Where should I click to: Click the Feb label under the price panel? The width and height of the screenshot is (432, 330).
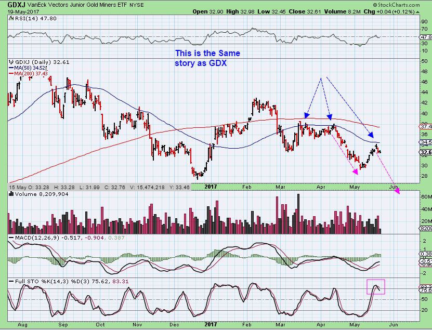246,187
